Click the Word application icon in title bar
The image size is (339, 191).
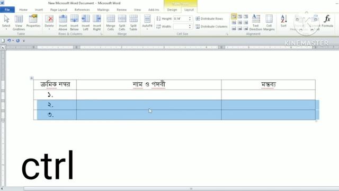click(2, 3)
